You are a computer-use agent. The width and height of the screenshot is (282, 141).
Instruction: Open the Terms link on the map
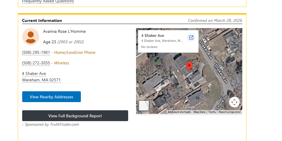[212, 112]
